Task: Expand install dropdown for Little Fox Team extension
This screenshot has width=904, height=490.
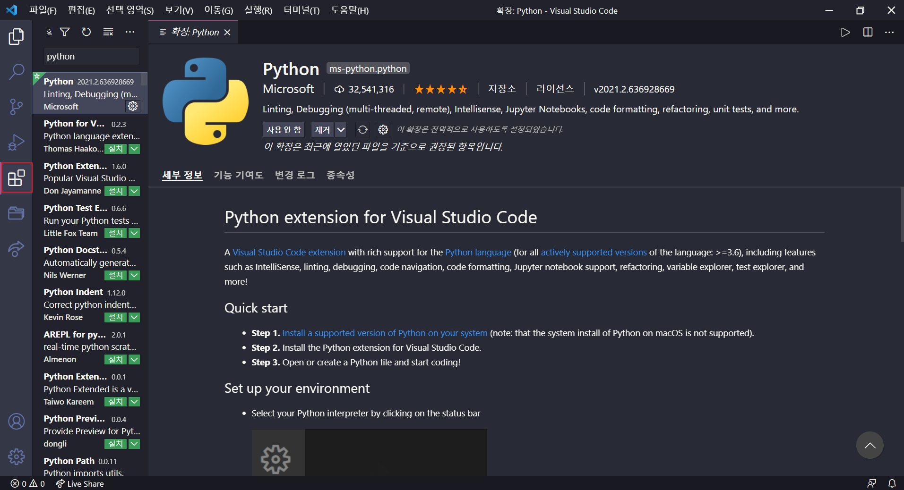Action: coord(134,233)
